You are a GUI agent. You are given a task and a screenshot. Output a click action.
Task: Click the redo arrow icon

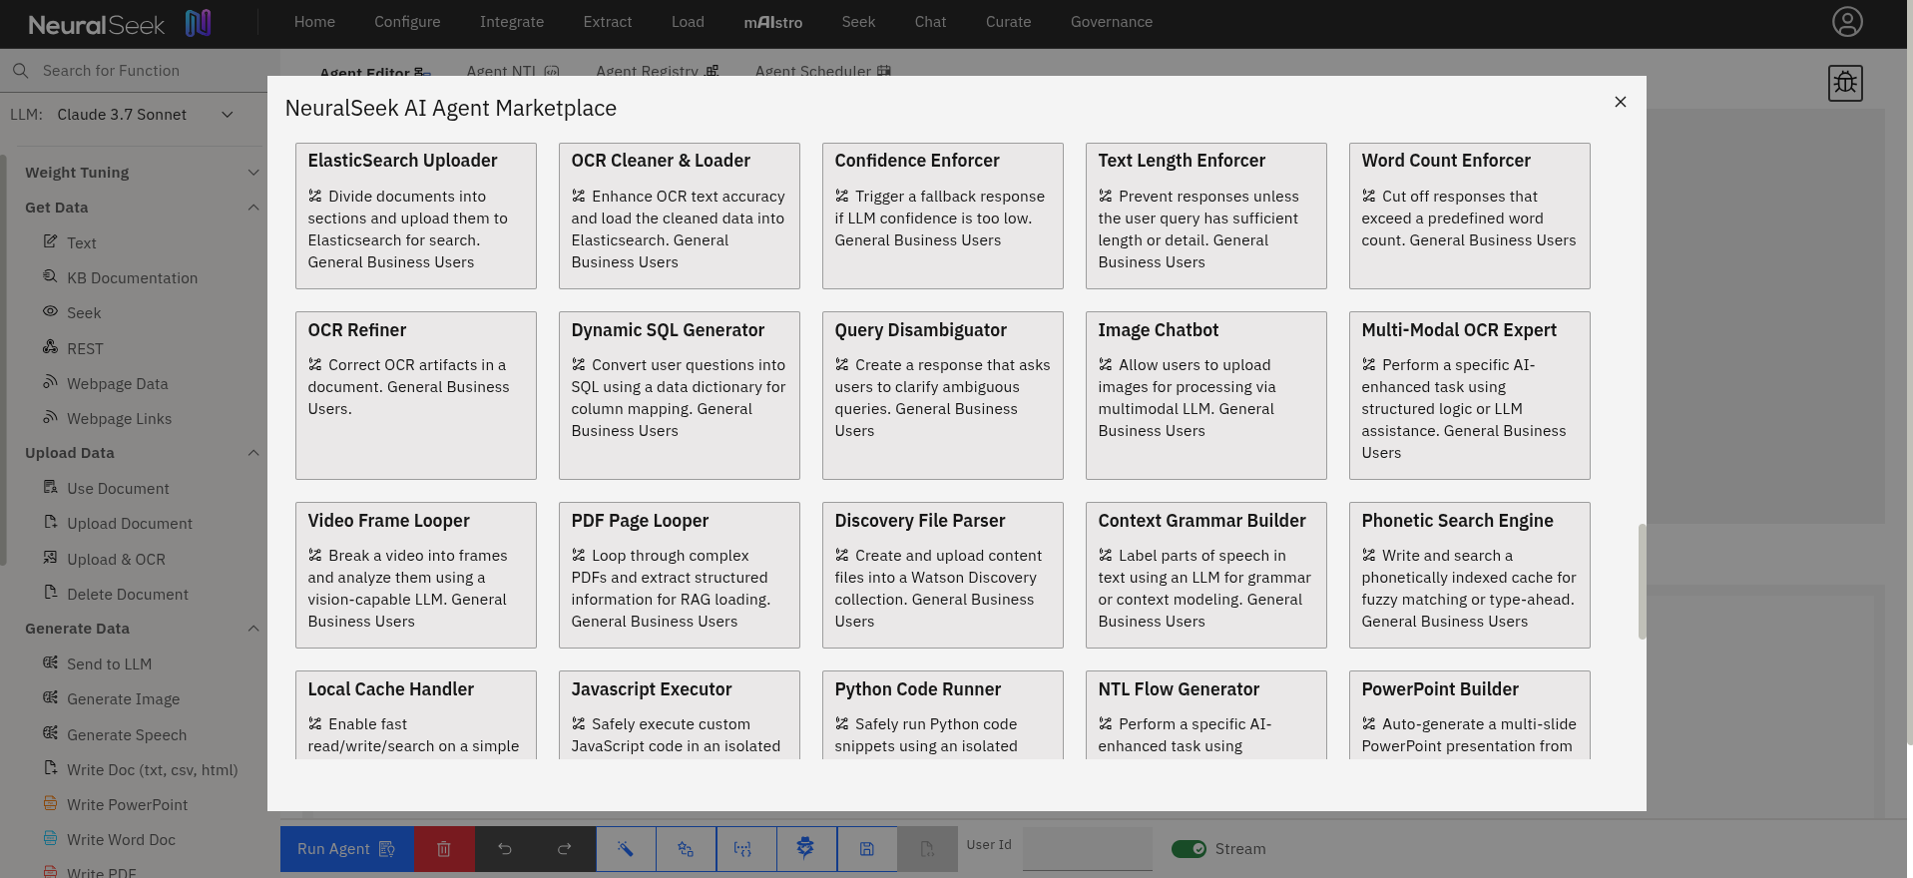pos(565,849)
